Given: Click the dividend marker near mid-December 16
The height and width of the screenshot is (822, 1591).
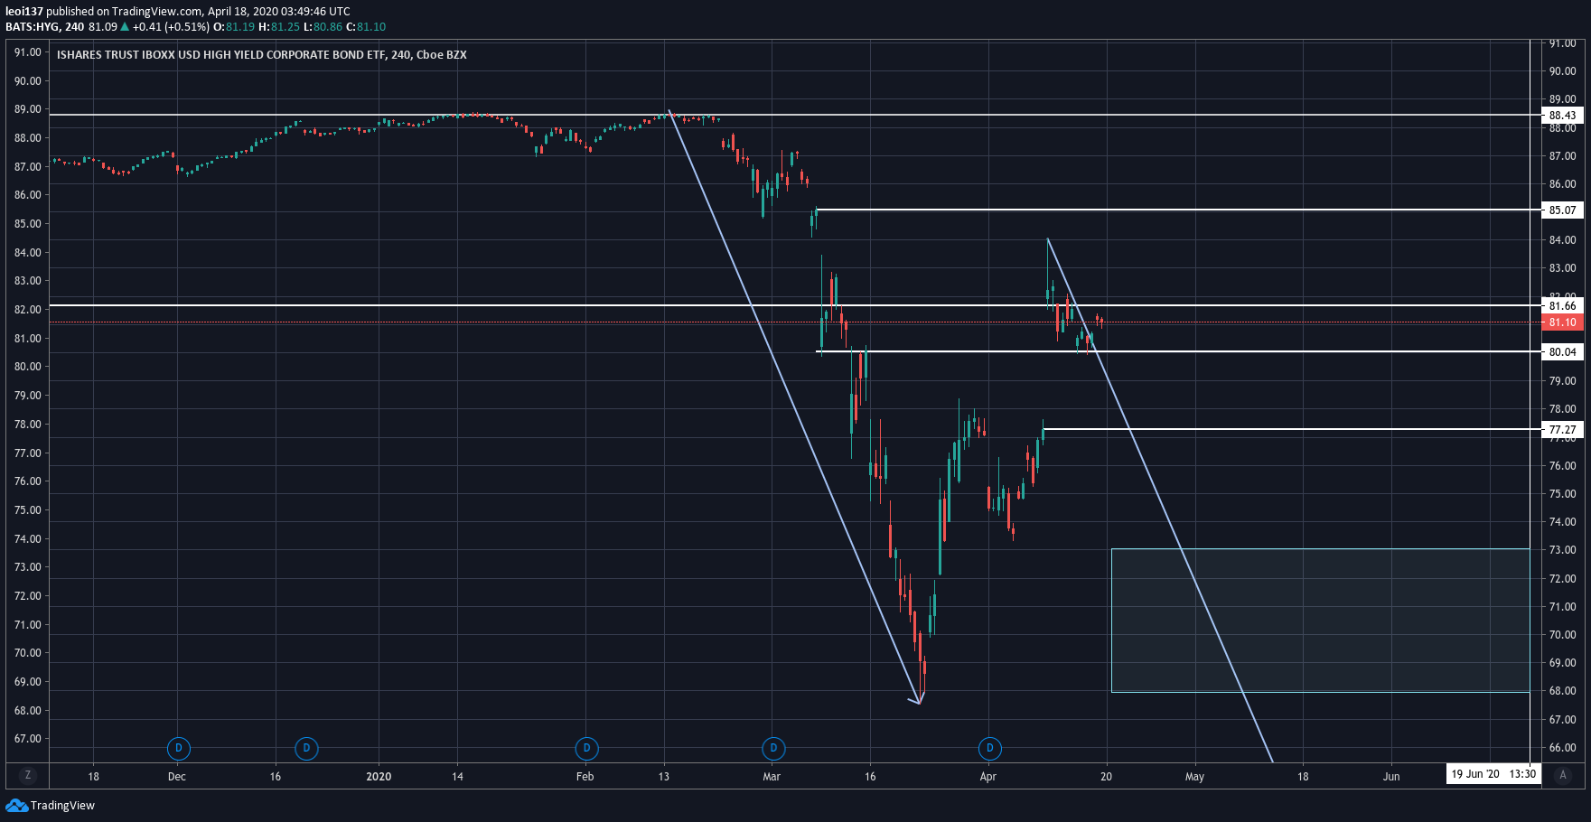Looking at the screenshot, I should (307, 748).
